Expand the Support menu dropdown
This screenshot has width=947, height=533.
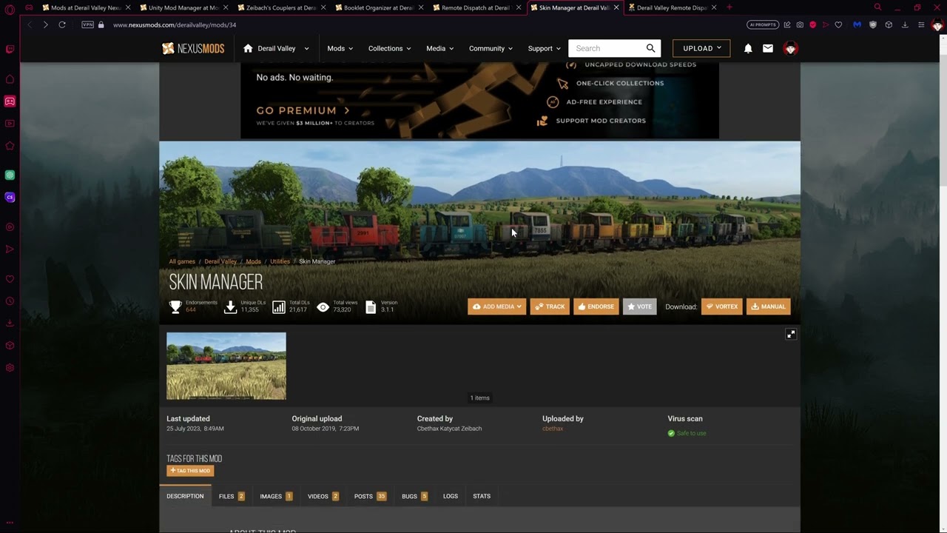(544, 48)
